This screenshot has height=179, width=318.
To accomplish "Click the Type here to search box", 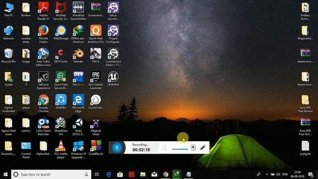I will point(51,175).
